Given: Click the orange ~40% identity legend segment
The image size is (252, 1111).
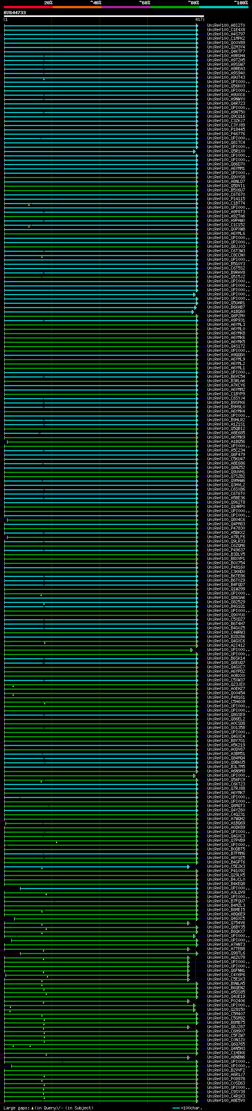Looking at the screenshot, I should pos(77,7).
